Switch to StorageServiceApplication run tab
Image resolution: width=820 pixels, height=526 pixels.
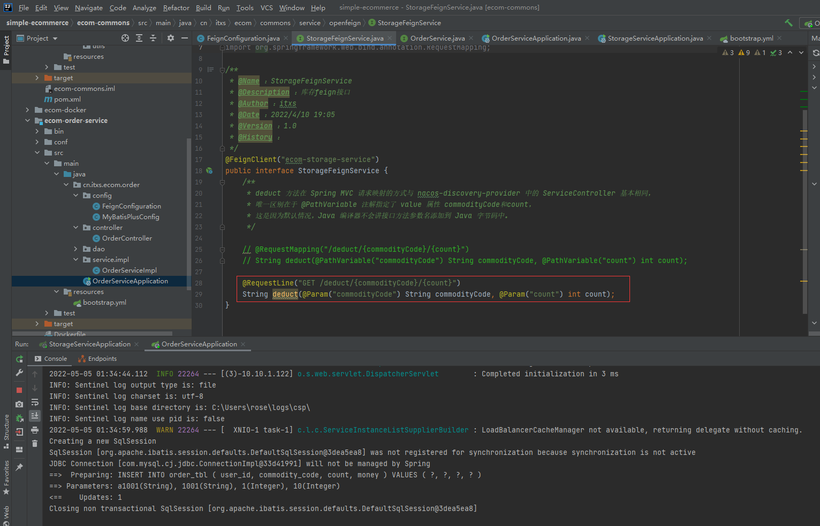89,344
